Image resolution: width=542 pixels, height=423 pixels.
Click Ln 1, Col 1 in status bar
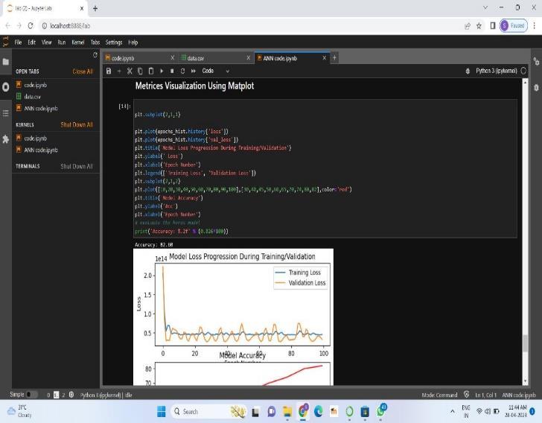pyautogui.click(x=485, y=395)
